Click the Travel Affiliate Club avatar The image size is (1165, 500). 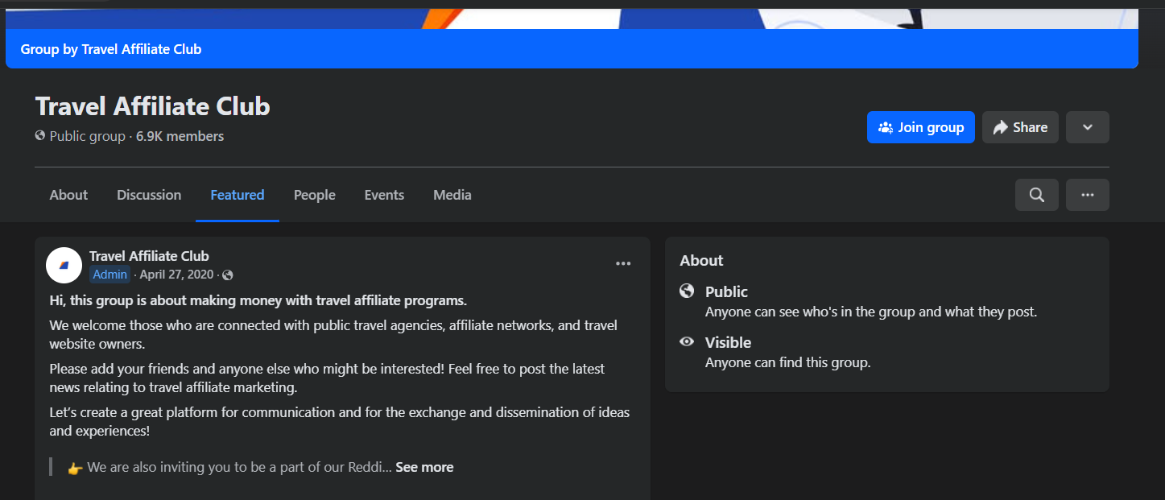click(x=64, y=265)
